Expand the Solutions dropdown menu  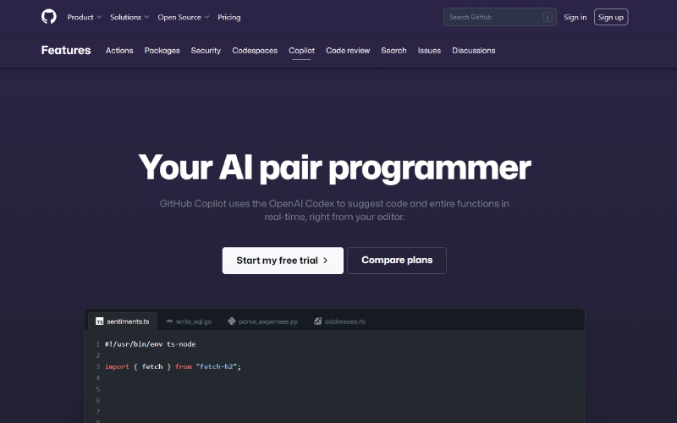pyautogui.click(x=129, y=17)
